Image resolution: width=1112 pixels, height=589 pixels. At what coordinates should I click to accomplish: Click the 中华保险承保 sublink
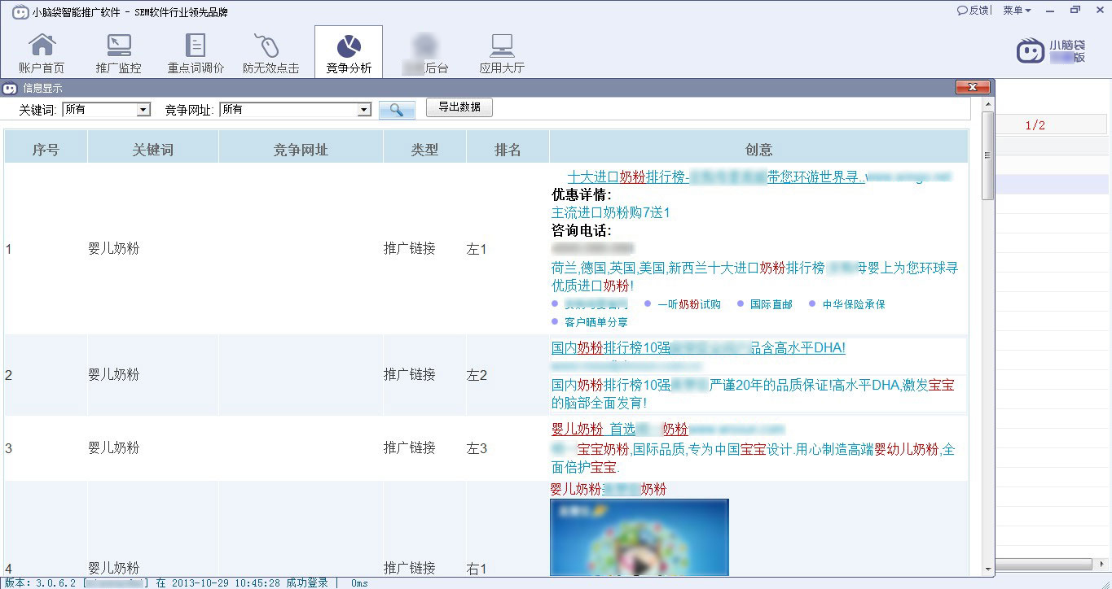[x=854, y=304]
